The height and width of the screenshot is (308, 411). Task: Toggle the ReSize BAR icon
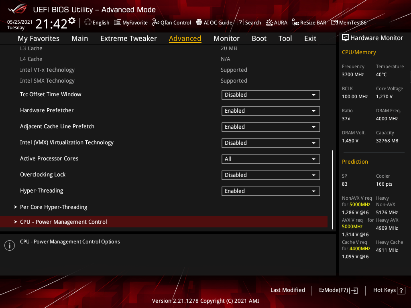(x=295, y=22)
